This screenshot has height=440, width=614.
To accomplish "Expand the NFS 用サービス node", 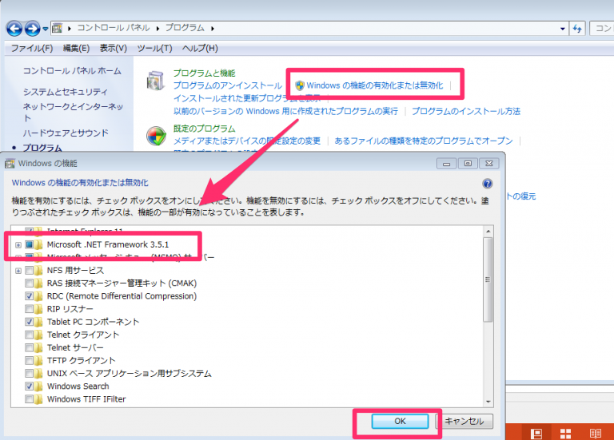I will pyautogui.click(x=18, y=271).
